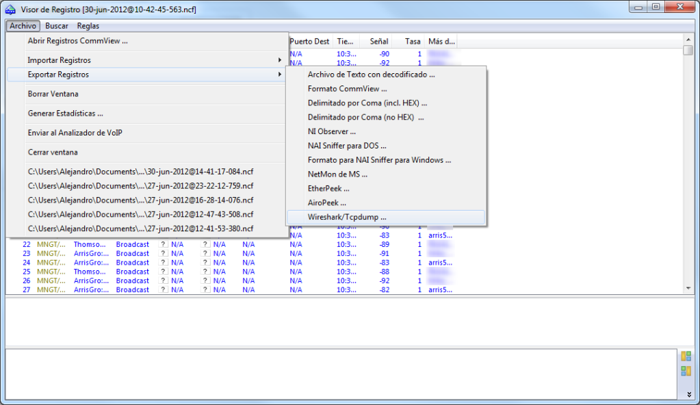Image resolution: width=700 pixels, height=405 pixels.
Task: Expand the Importar Registros submenu
Action: point(147,60)
